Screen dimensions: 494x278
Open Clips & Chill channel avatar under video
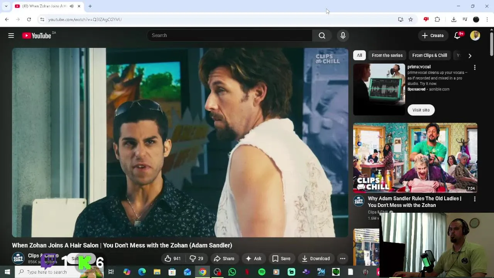[x=18, y=258]
